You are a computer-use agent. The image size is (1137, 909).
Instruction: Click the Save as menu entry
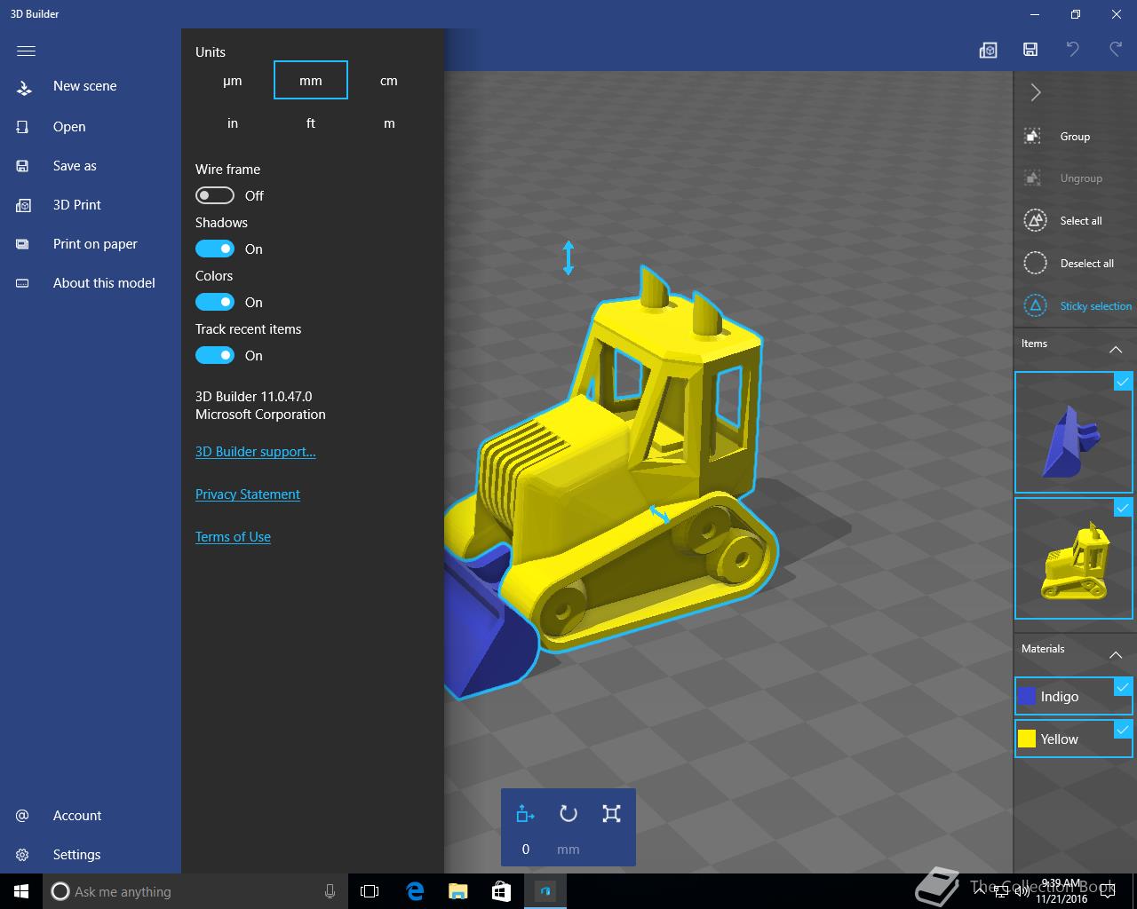tap(91, 166)
